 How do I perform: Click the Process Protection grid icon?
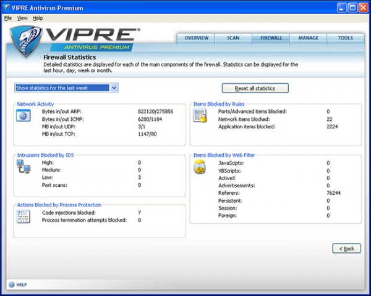point(23,216)
